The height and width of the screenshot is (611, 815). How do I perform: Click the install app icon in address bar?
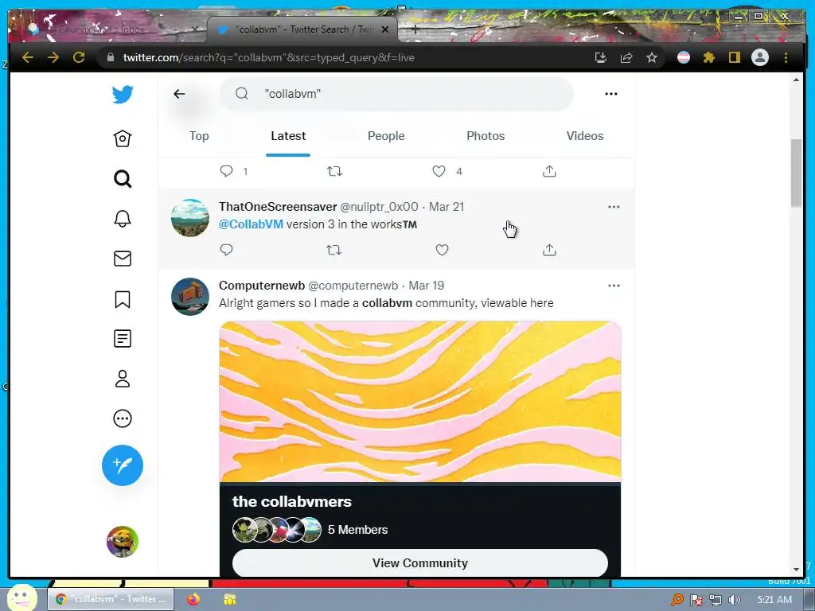tap(601, 57)
